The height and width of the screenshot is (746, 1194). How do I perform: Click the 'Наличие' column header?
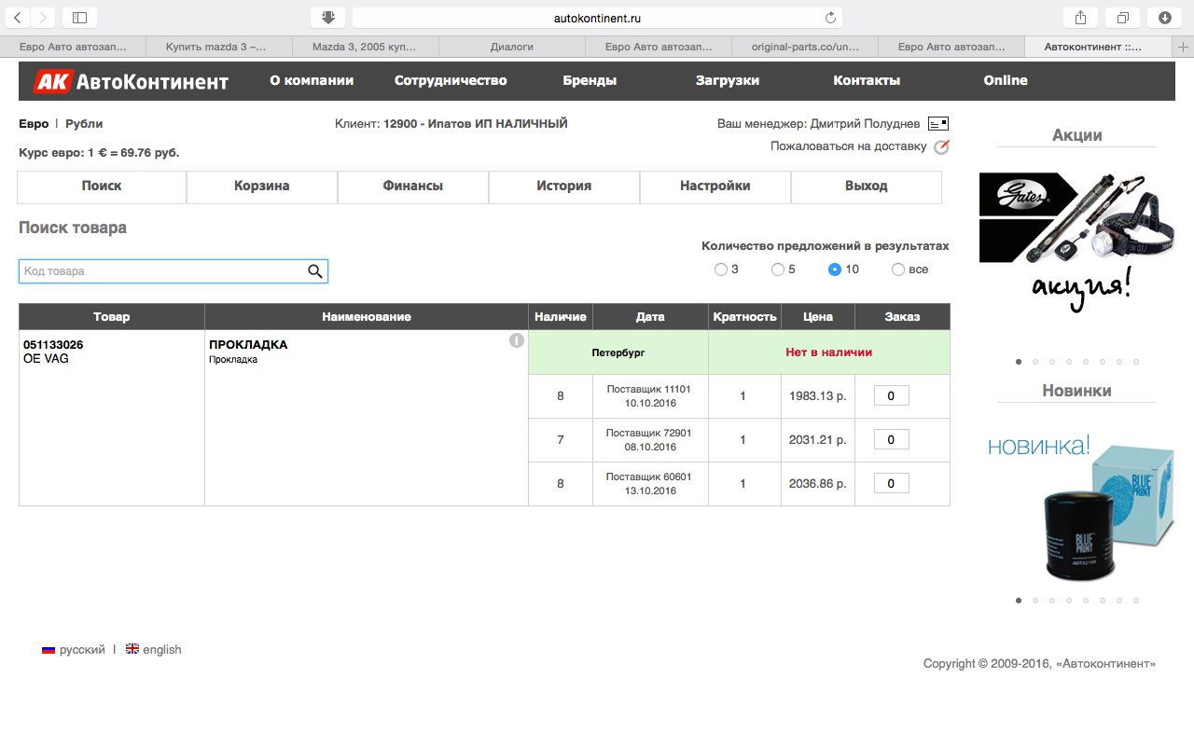tap(561, 317)
